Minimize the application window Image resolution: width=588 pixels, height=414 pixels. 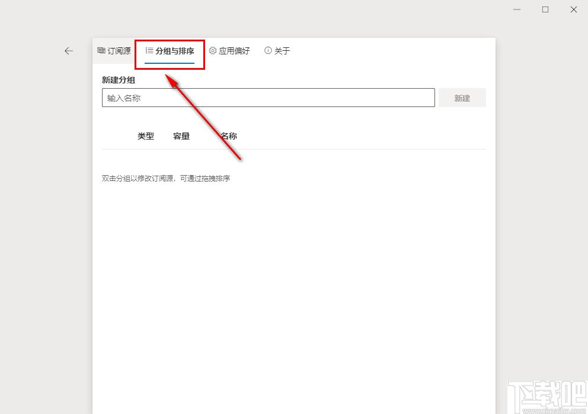click(517, 9)
